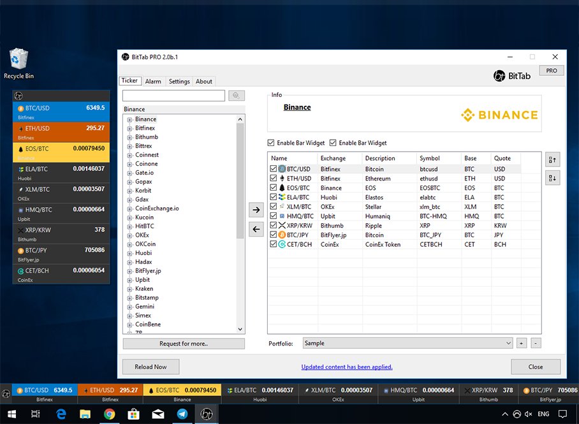Show hidden tray icons chevron
Image resolution: width=579 pixels, height=424 pixels.
click(505, 414)
